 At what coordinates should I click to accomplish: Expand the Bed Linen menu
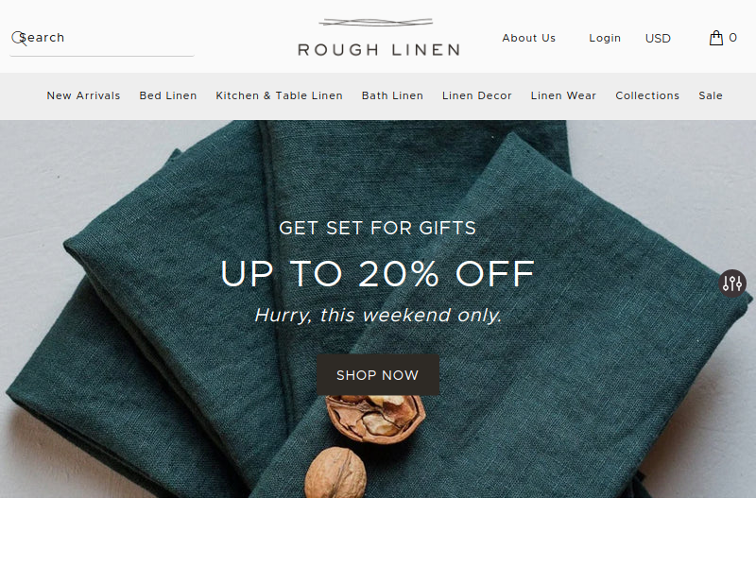(168, 95)
